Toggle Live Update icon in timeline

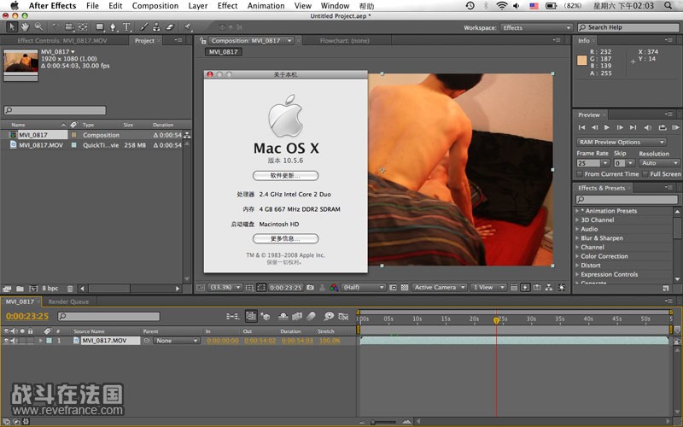click(251, 316)
